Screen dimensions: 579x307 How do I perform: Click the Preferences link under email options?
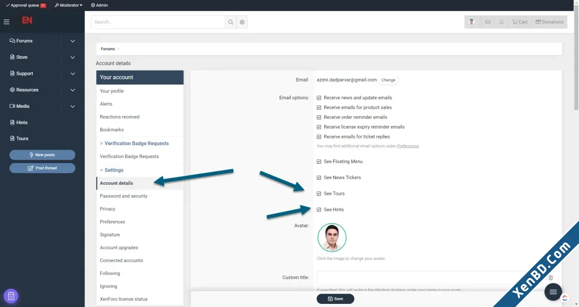coord(408,146)
